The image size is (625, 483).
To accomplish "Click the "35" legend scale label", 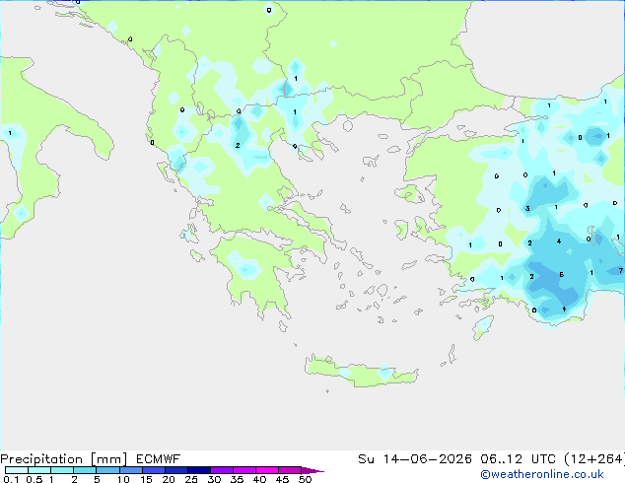I will pos(237,479).
